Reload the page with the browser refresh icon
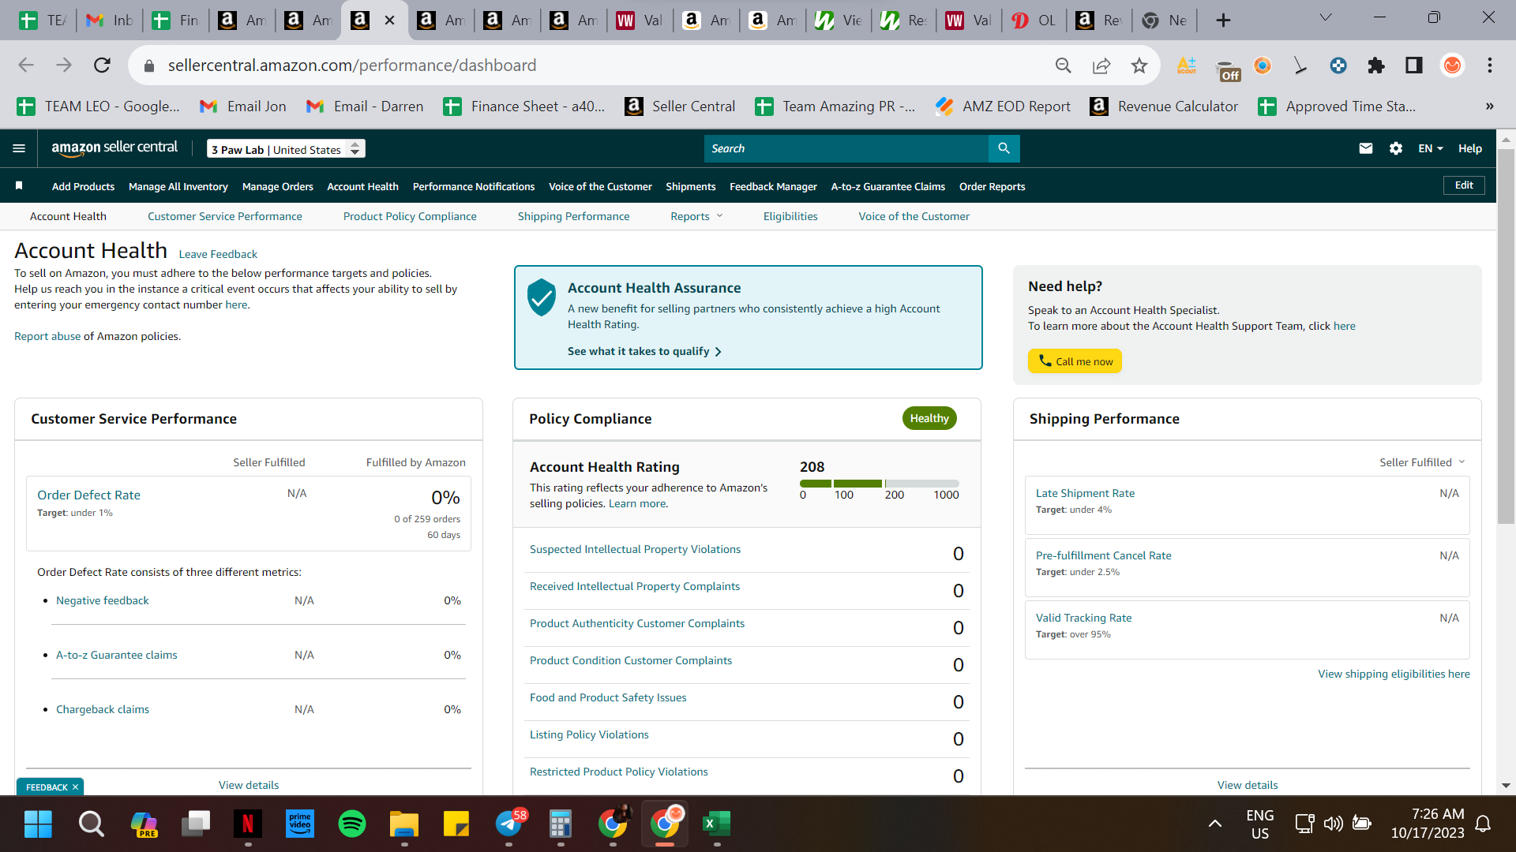1516x852 pixels. [102, 65]
